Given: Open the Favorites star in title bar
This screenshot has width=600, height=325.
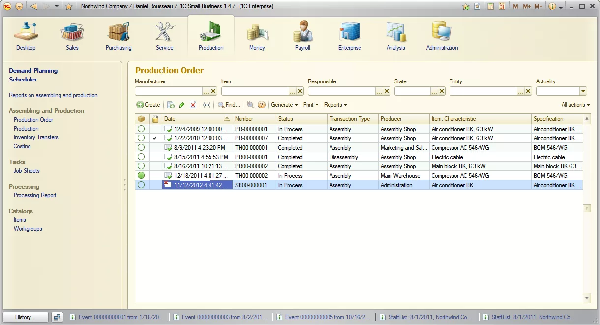Looking at the screenshot, I should pyautogui.click(x=69, y=6).
